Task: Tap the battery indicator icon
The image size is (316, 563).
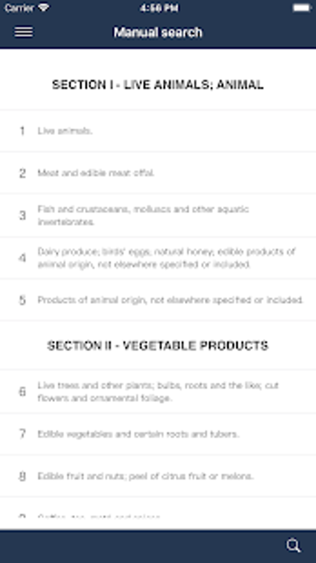Action: [x=301, y=8]
